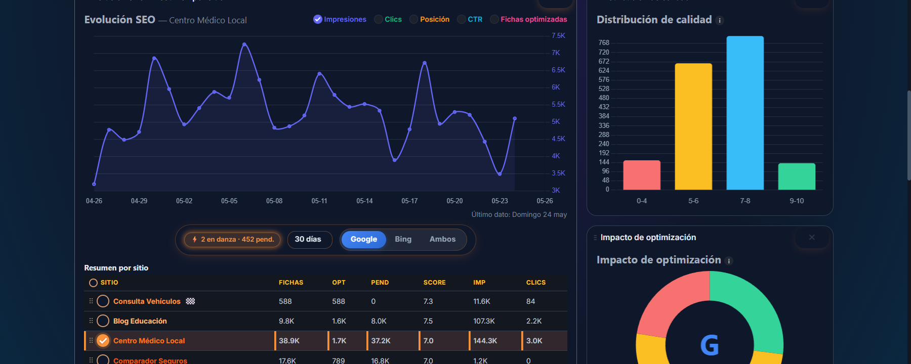Click the Google G logo in the donut chart
The image size is (911, 364).
coord(710,345)
